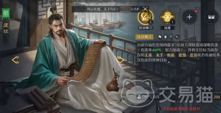Screen dimensions: 221x113
Task: Tap the spear troop type icon
Action: coord(177,37)
